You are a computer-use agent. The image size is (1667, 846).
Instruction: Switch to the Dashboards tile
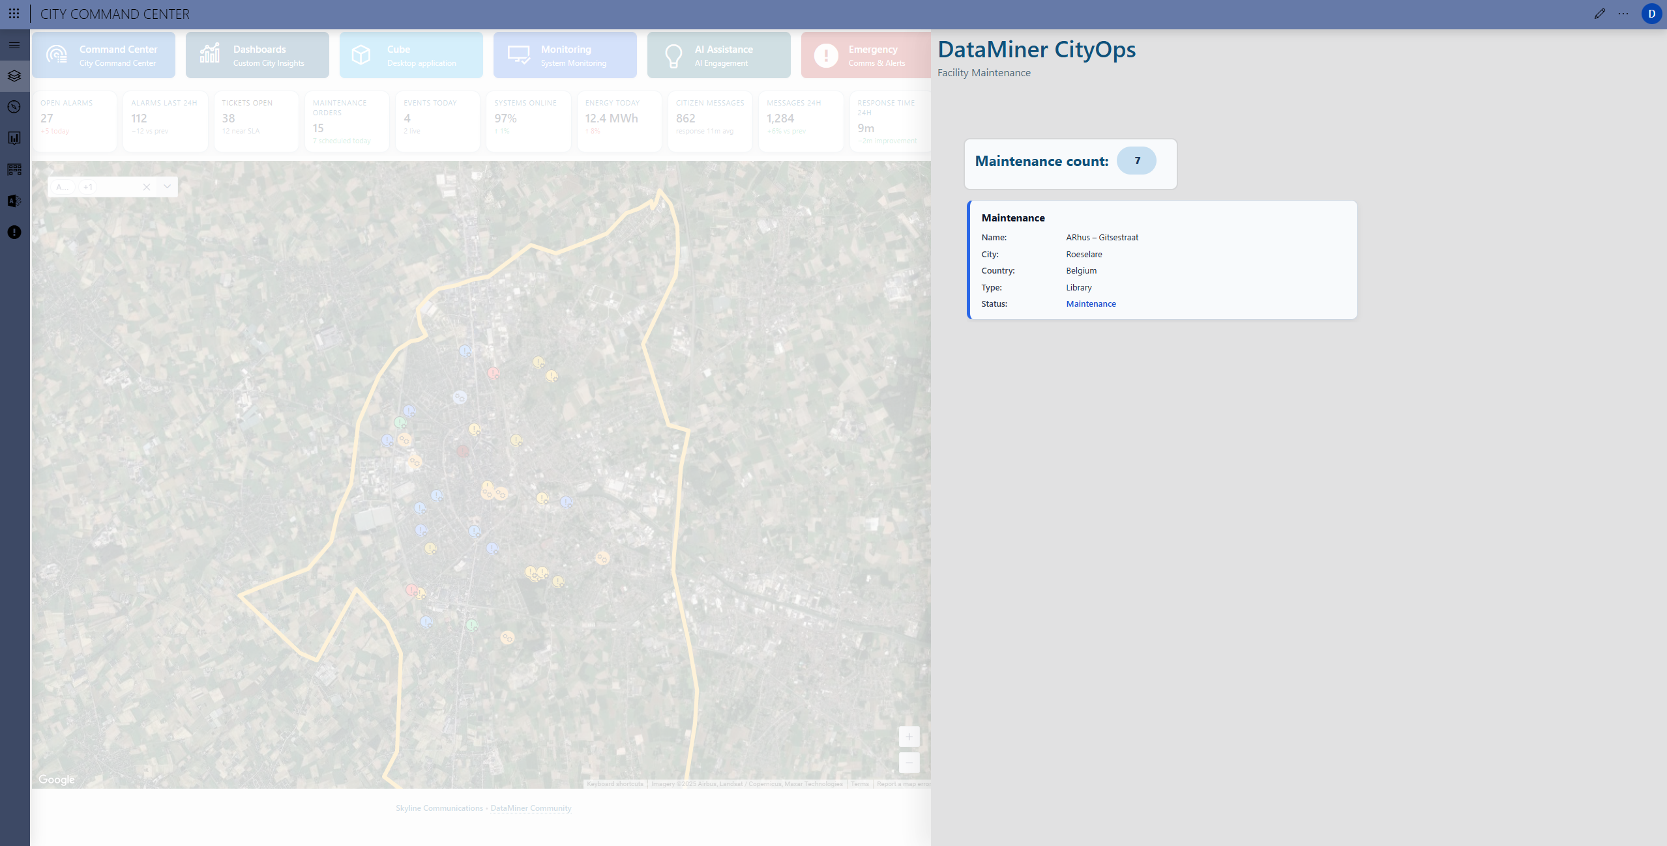(x=257, y=55)
